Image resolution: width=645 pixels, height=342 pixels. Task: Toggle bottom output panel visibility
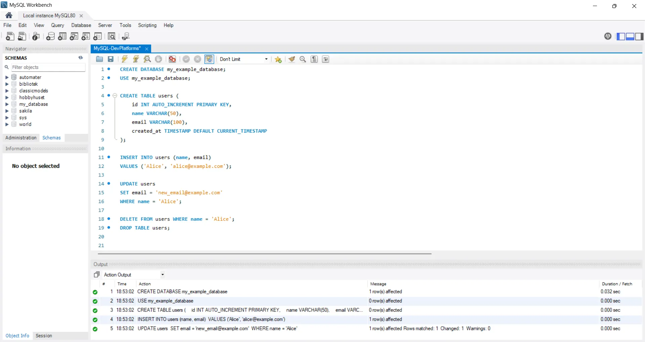tap(630, 36)
